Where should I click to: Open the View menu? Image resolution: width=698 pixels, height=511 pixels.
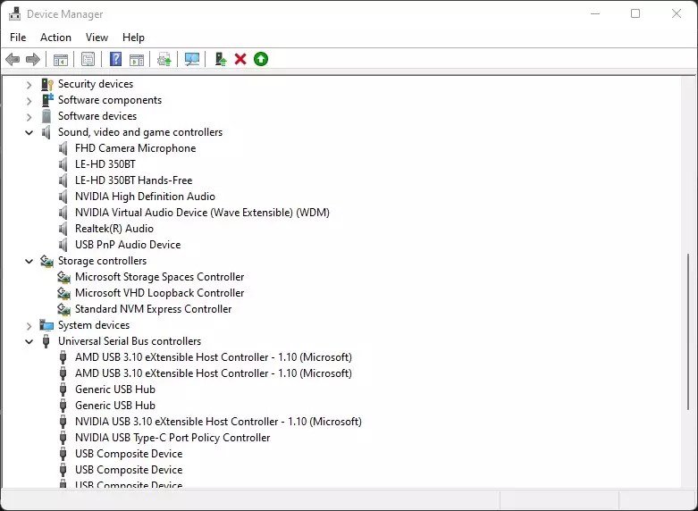pos(97,38)
